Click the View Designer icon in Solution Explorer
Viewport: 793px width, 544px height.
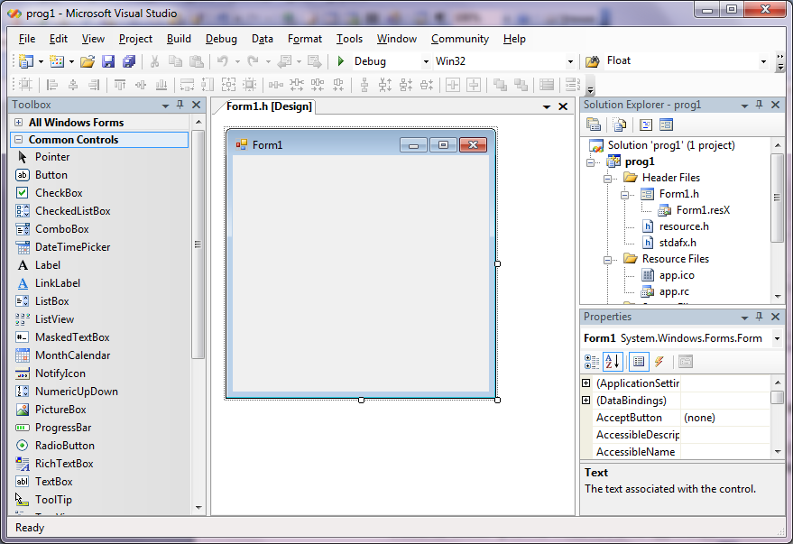[666, 124]
